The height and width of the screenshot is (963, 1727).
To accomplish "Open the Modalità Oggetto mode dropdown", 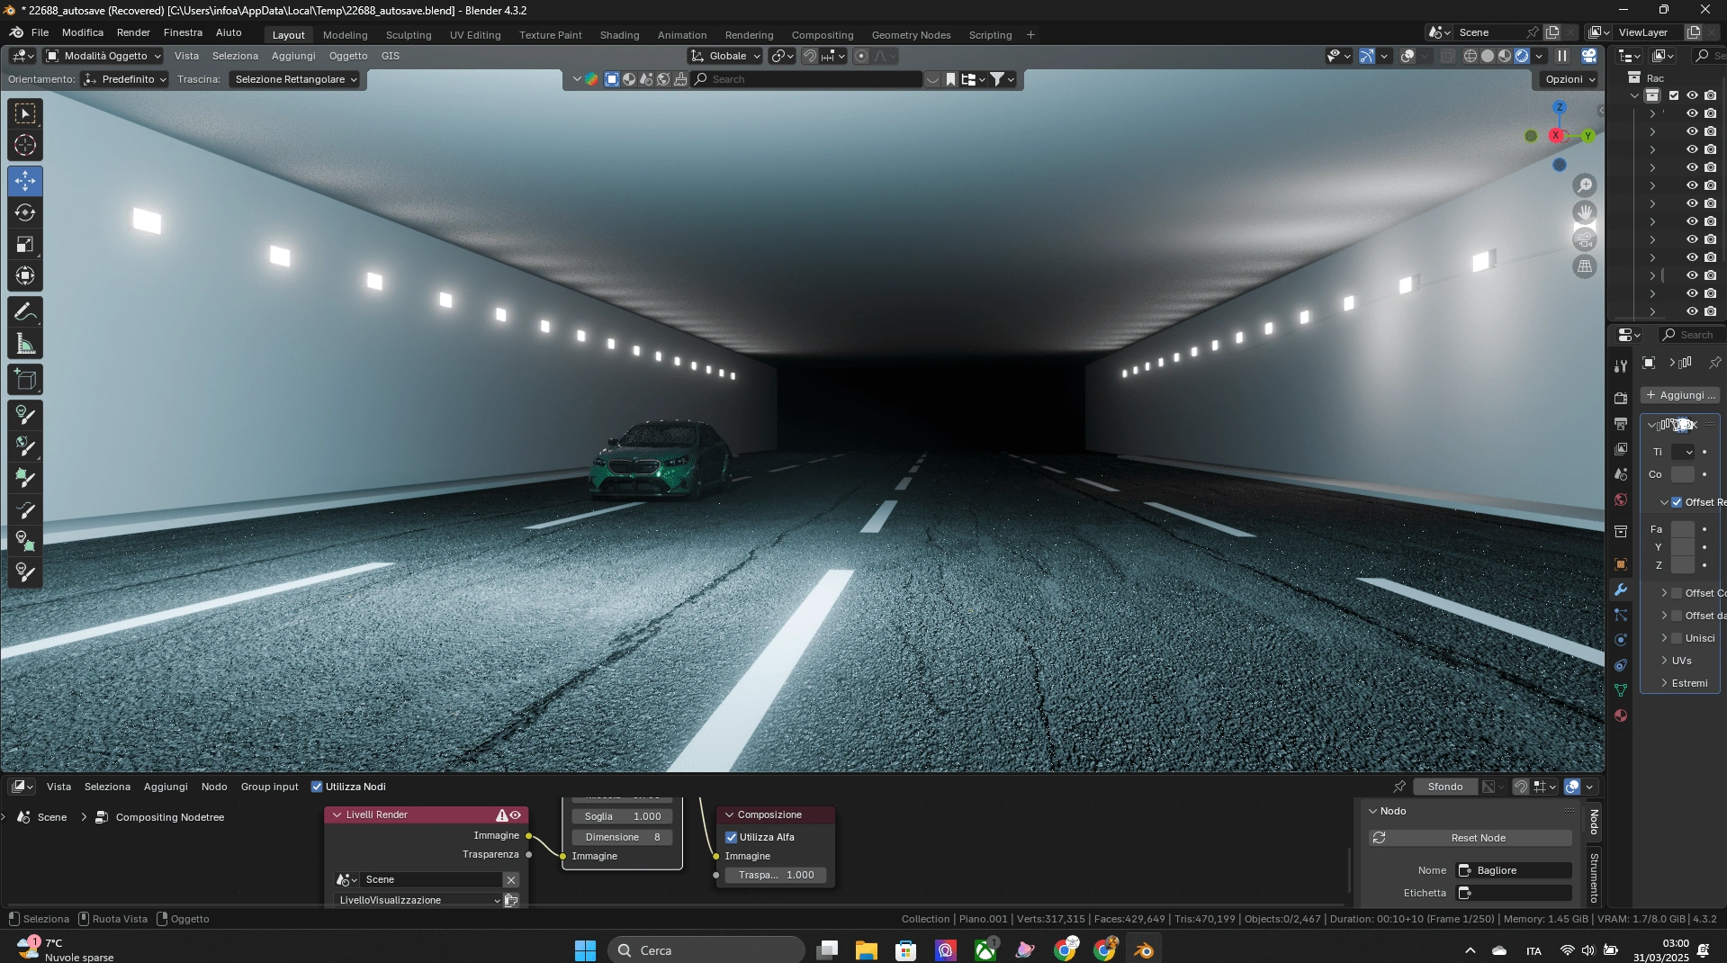I will [x=103, y=56].
